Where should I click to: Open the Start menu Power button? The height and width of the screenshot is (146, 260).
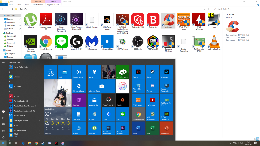pos(3,137)
